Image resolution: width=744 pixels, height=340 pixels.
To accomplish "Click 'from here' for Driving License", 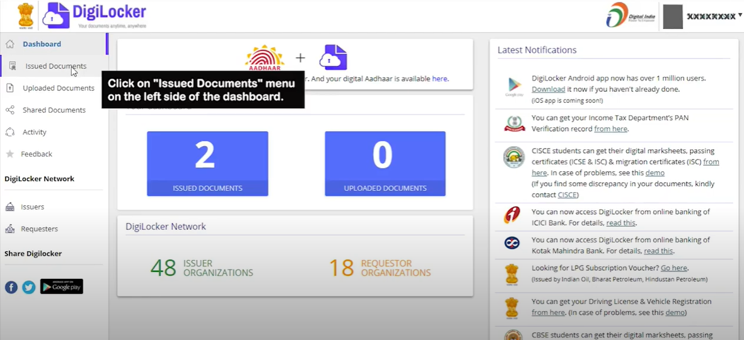I will coord(548,312).
